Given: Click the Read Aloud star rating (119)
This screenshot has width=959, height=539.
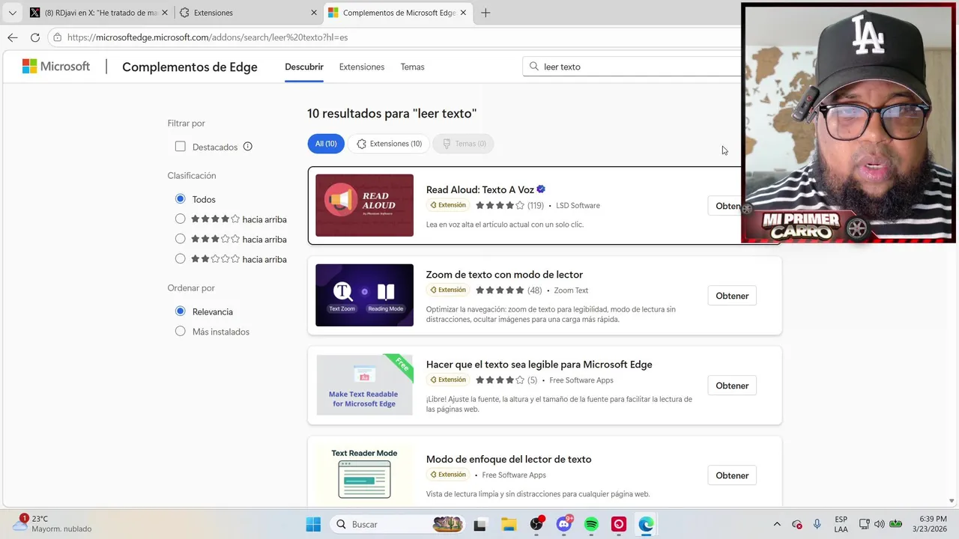Looking at the screenshot, I should pyautogui.click(x=509, y=205).
